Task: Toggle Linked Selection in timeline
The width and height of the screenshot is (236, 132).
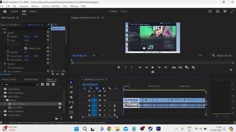Action: 97,88
